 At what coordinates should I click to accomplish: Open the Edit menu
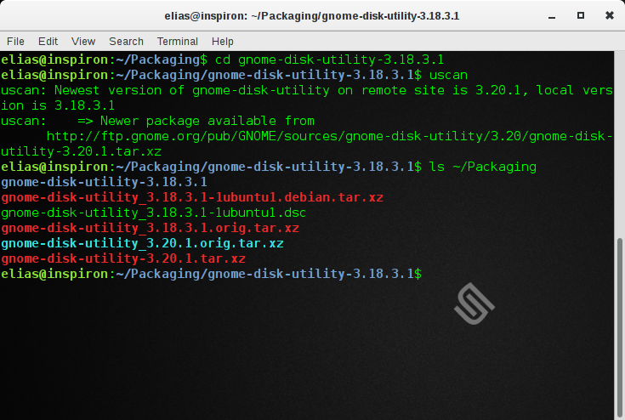point(48,41)
